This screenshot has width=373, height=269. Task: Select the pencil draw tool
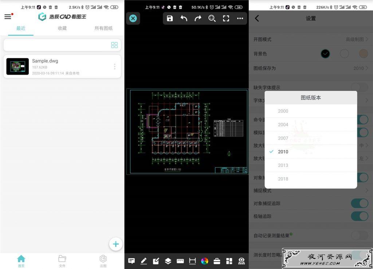144,261
